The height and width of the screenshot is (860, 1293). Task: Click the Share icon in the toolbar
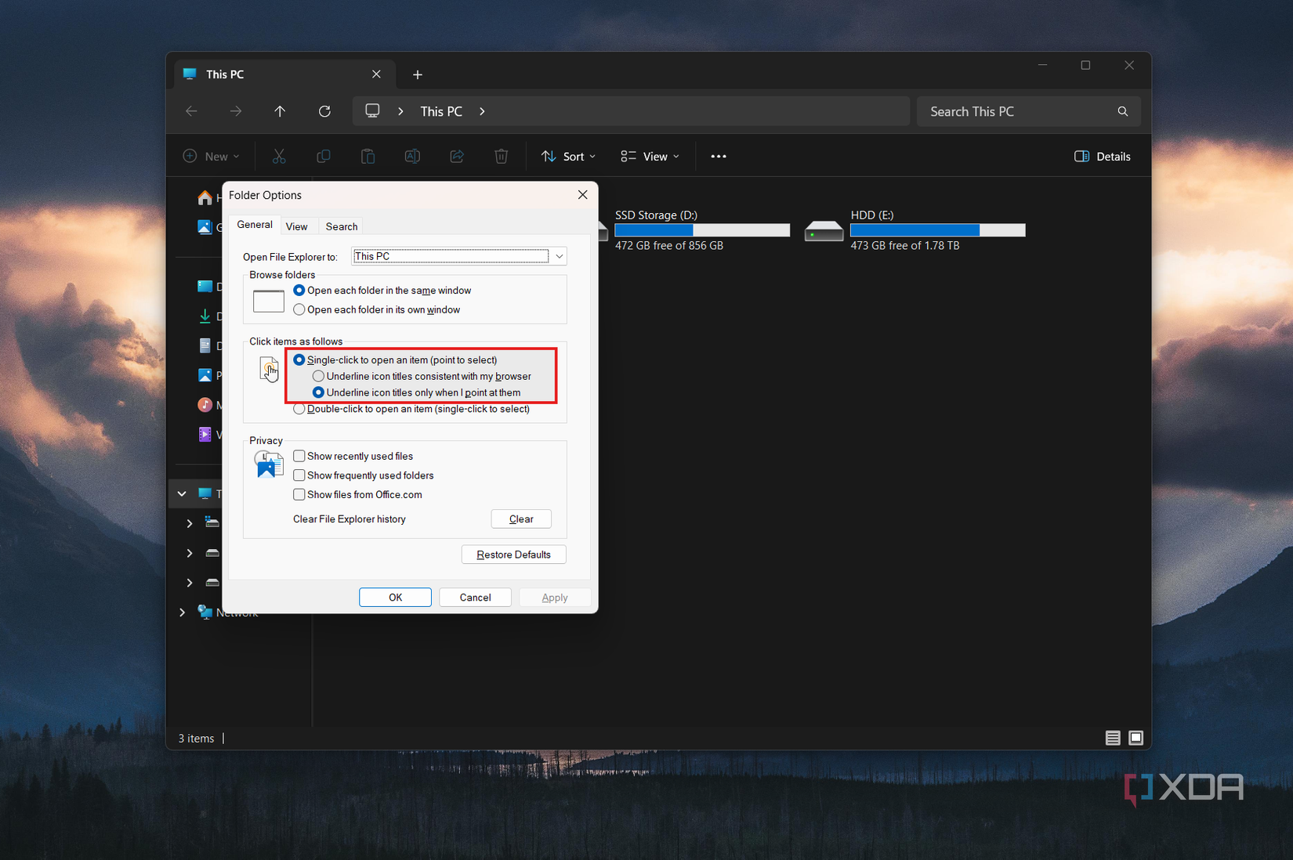point(457,156)
